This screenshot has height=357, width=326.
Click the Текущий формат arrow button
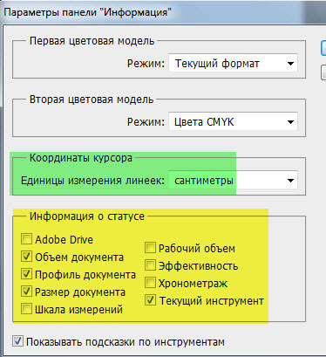point(290,64)
